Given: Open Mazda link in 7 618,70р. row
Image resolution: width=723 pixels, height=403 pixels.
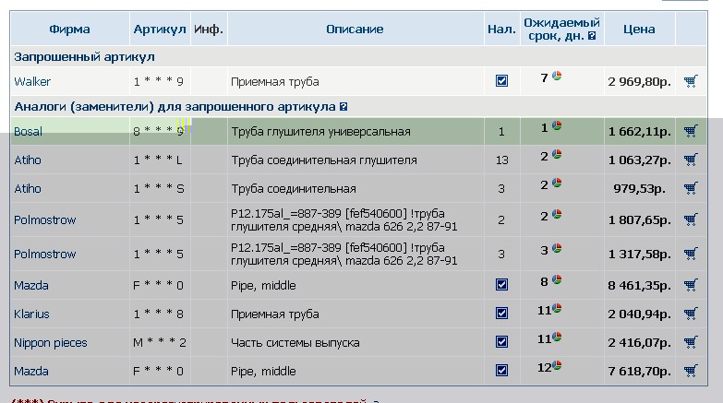Looking at the screenshot, I should coord(30,371).
